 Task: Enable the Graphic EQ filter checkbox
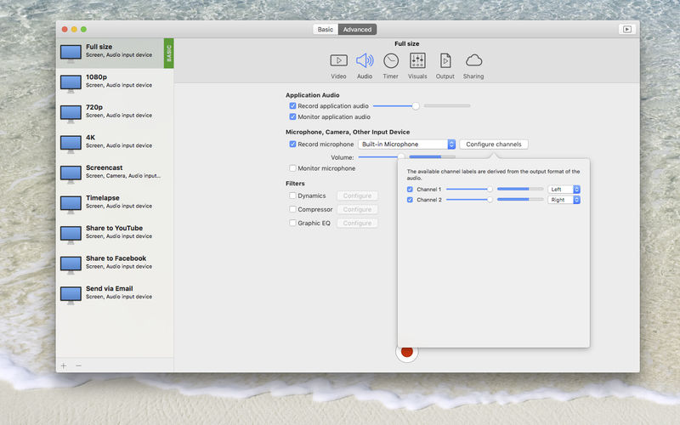[x=292, y=223]
